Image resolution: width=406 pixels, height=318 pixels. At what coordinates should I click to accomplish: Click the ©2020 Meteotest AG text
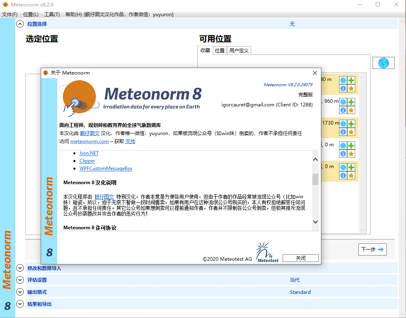[x=227, y=259]
